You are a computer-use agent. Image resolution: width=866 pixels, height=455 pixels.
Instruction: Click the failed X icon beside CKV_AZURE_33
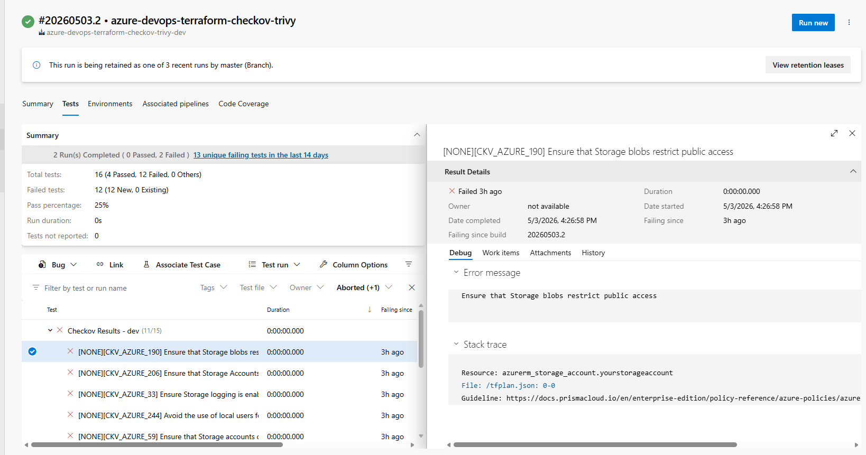pyautogui.click(x=70, y=394)
